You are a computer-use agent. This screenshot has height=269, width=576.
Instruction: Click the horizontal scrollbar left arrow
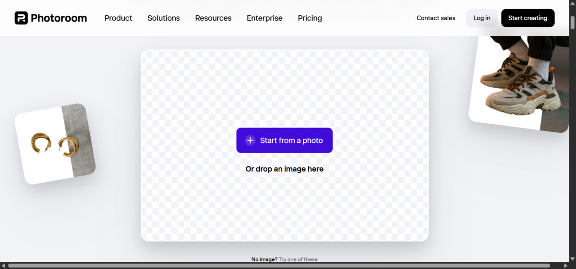click(x=4, y=265)
